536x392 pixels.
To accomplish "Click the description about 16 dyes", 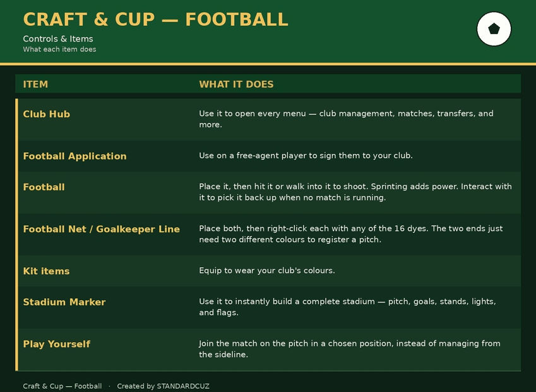I will click(351, 234).
